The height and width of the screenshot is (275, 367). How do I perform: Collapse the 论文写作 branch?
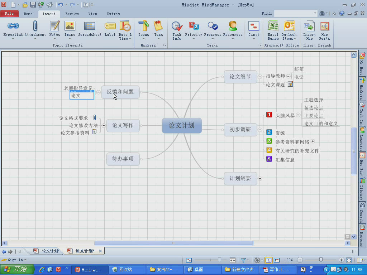click(104, 126)
